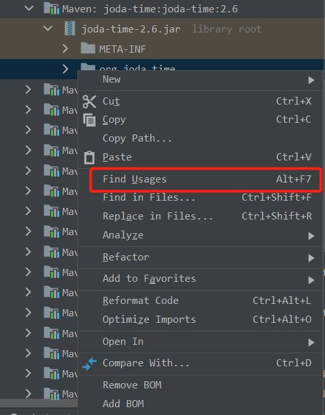
Task: Open the Add to Favorites submenu arrow
Action: pyautogui.click(x=311, y=280)
